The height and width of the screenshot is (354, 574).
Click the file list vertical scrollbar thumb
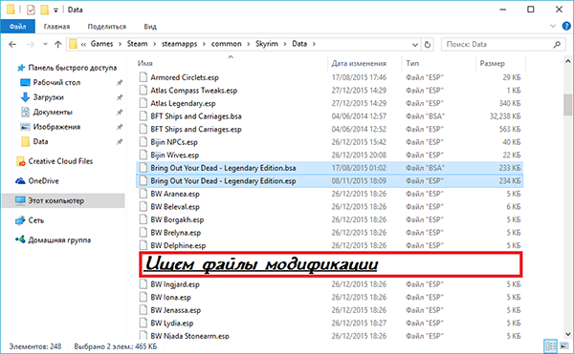pyautogui.click(x=567, y=105)
